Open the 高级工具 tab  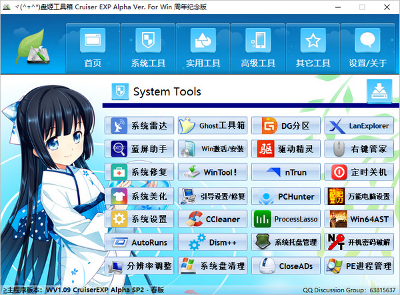[x=258, y=49]
